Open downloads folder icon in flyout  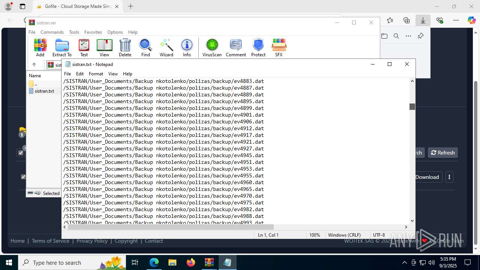(384, 36)
